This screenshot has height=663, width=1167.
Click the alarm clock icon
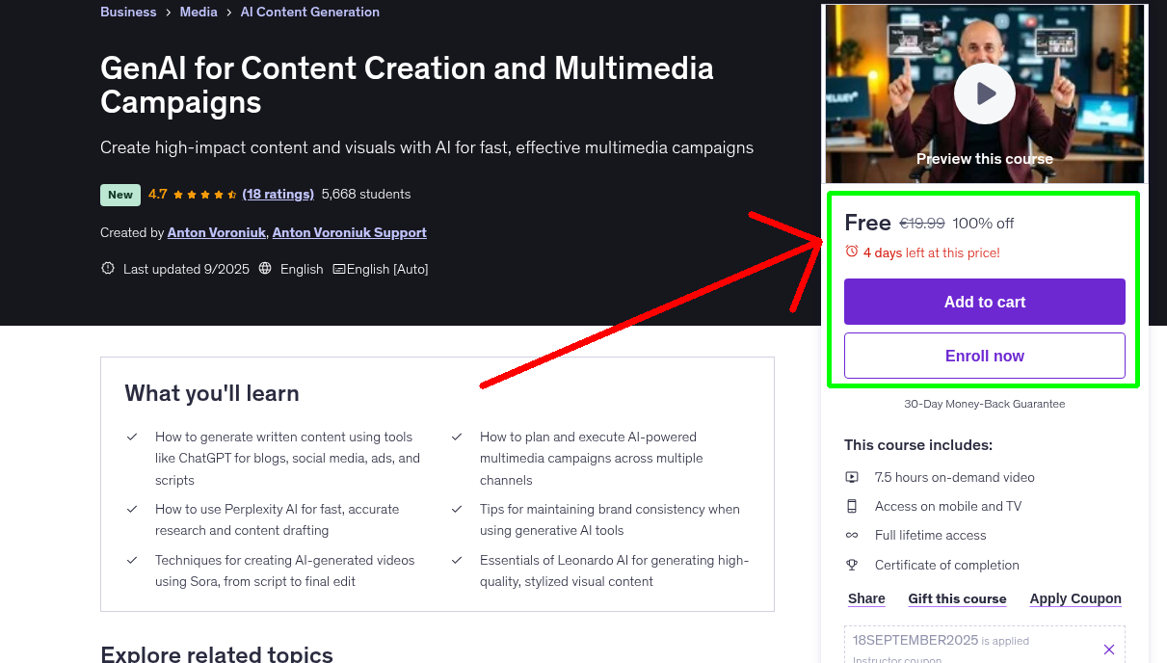click(851, 252)
